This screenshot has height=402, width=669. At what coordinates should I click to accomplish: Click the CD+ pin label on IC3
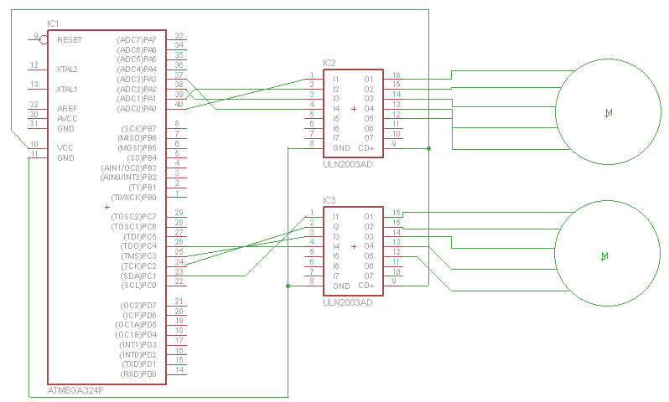(366, 286)
